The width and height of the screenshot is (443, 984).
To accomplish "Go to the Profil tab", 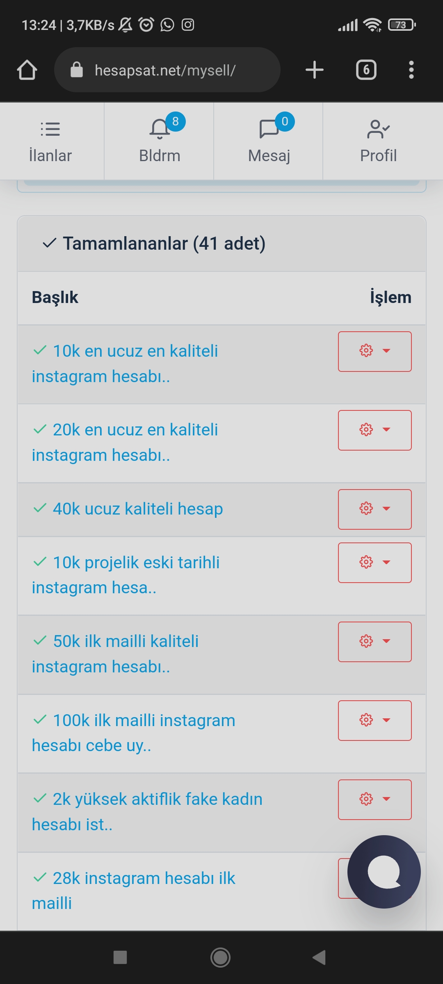I will [378, 141].
